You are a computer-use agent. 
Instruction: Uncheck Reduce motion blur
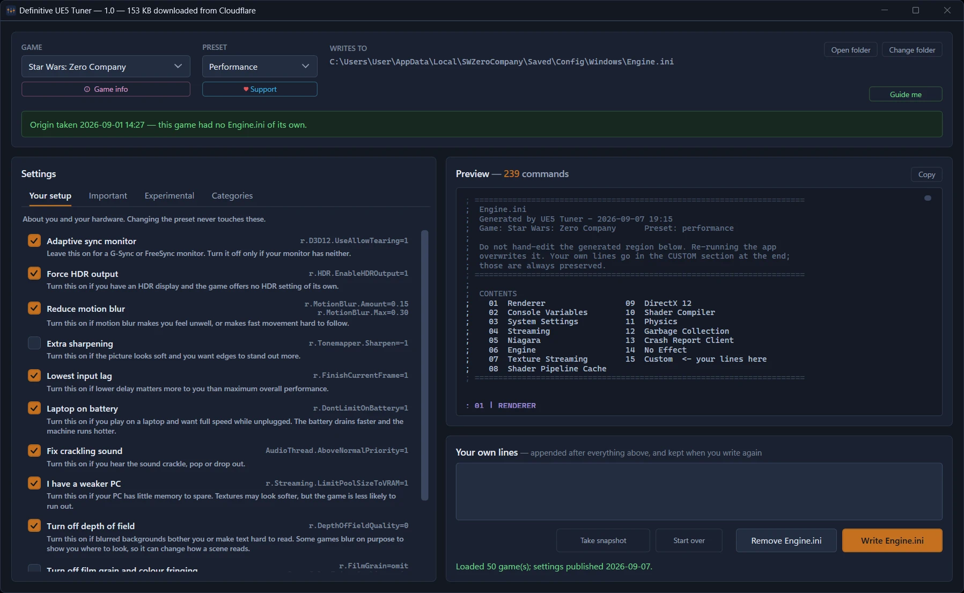(x=34, y=308)
